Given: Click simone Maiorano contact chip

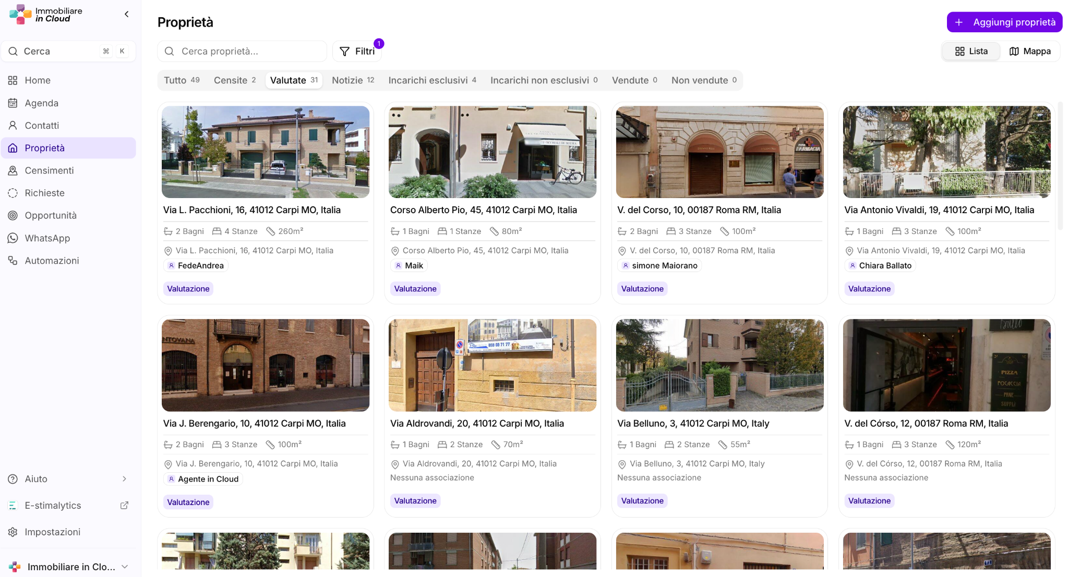Looking at the screenshot, I should [659, 266].
